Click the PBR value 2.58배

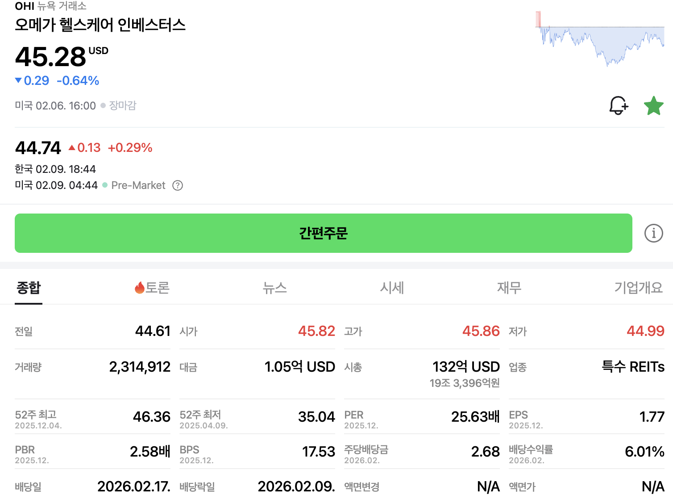pos(150,452)
